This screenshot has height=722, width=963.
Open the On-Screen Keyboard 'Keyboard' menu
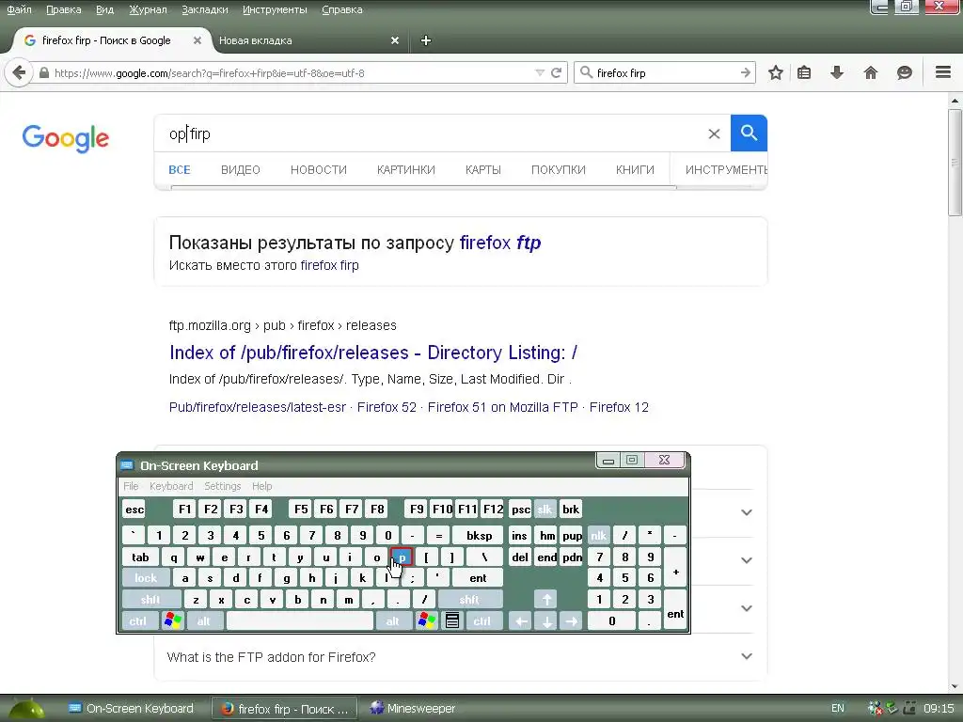tap(171, 486)
